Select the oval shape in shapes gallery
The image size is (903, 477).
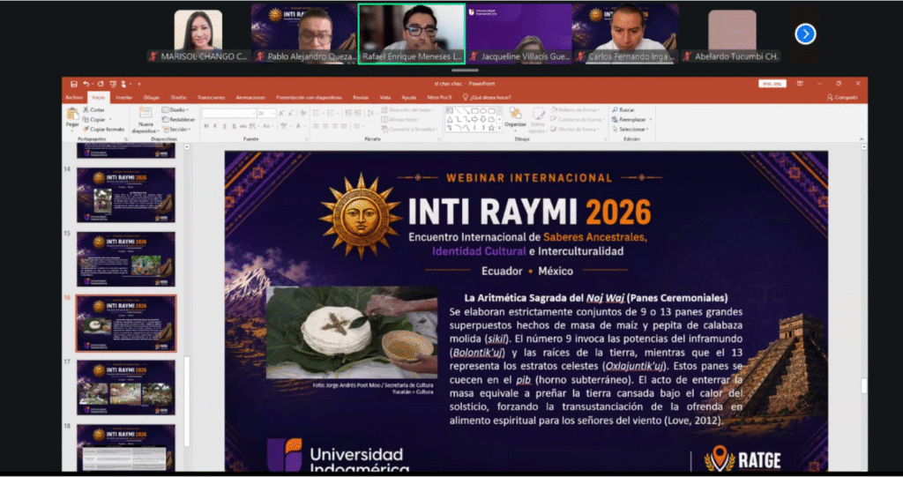click(x=483, y=110)
